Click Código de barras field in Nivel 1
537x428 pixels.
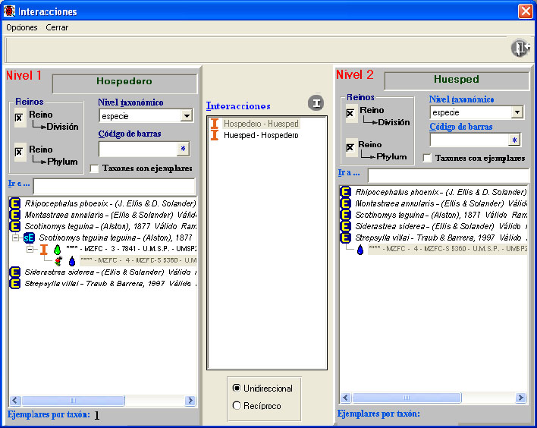tap(138, 149)
